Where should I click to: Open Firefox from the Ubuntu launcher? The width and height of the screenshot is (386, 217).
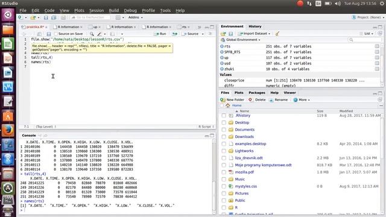pos(8,130)
